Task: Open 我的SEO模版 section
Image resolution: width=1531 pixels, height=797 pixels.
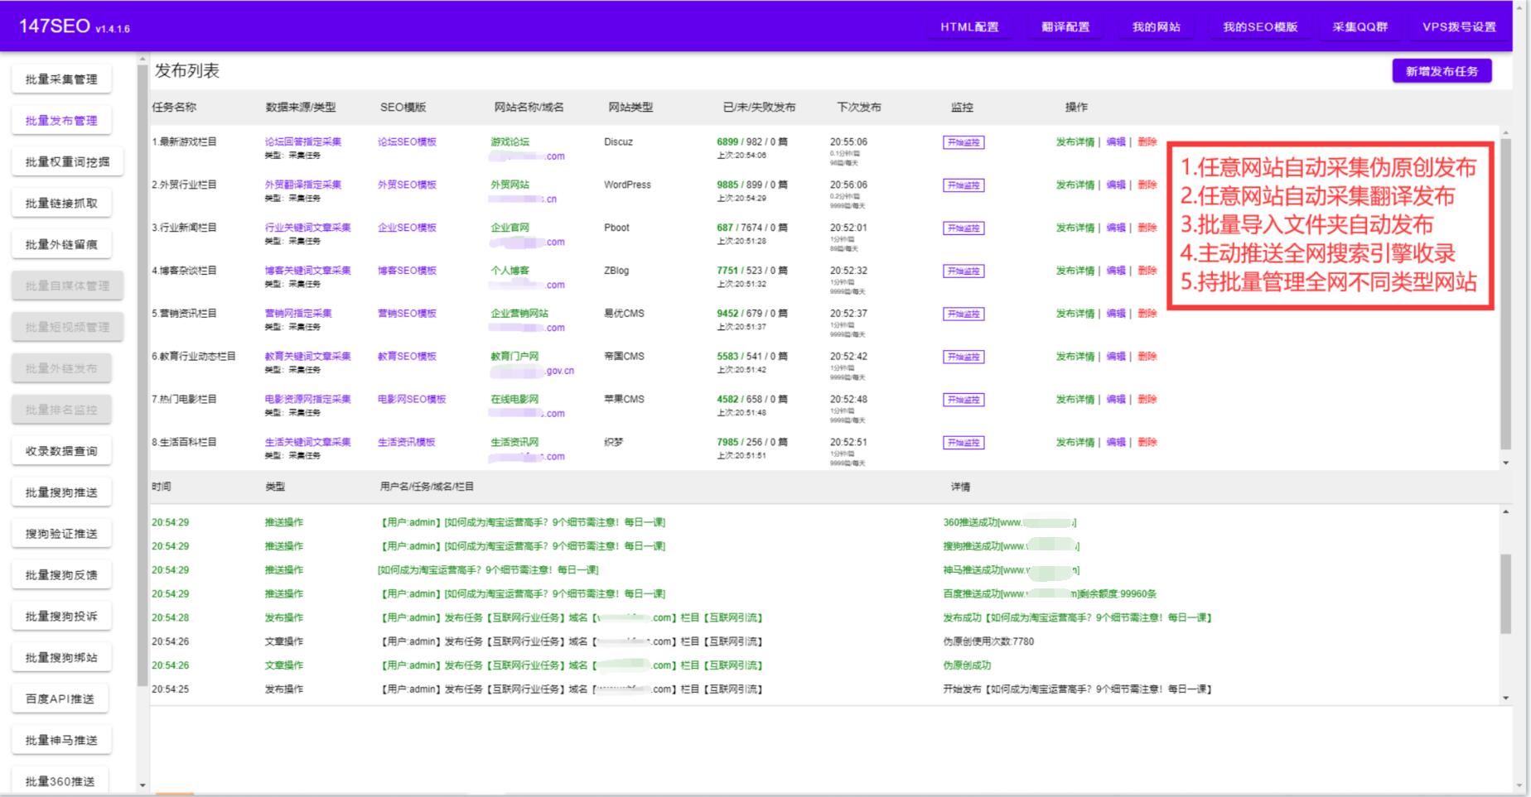Action: (x=1259, y=26)
